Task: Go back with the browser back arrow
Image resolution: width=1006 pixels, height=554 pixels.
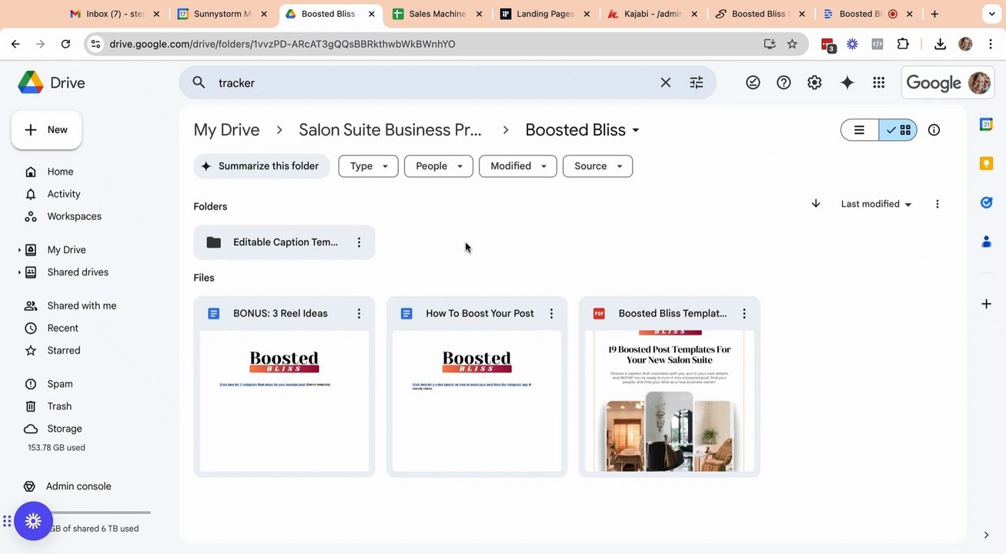Action: [15, 44]
